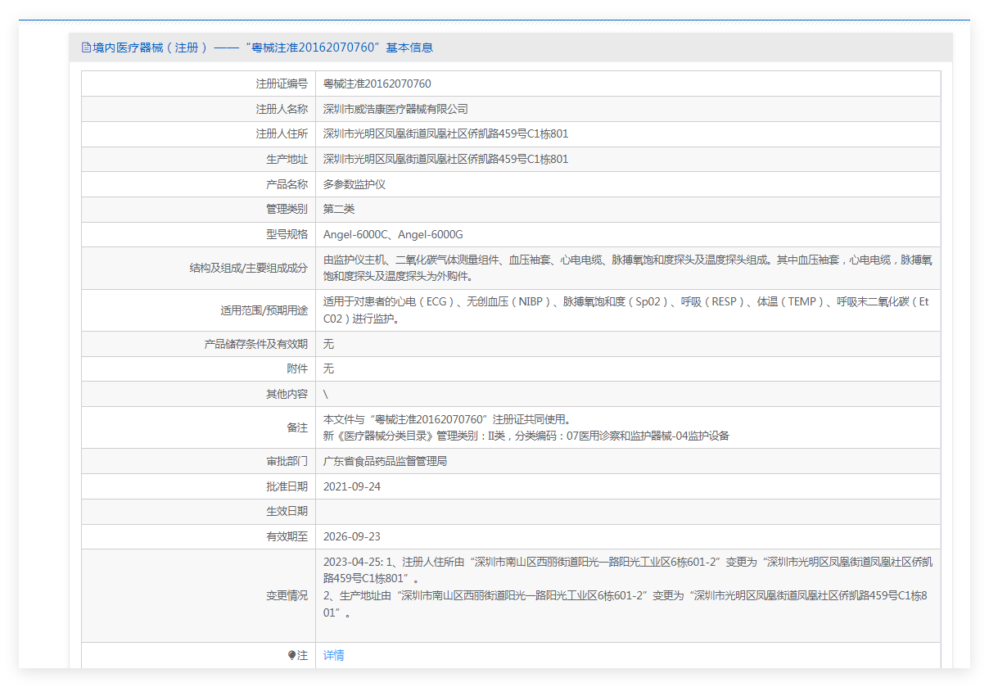The width and height of the screenshot is (989, 687).
Task: Click registration number 粤械注准20162070760 value cell
Action: click(x=377, y=84)
